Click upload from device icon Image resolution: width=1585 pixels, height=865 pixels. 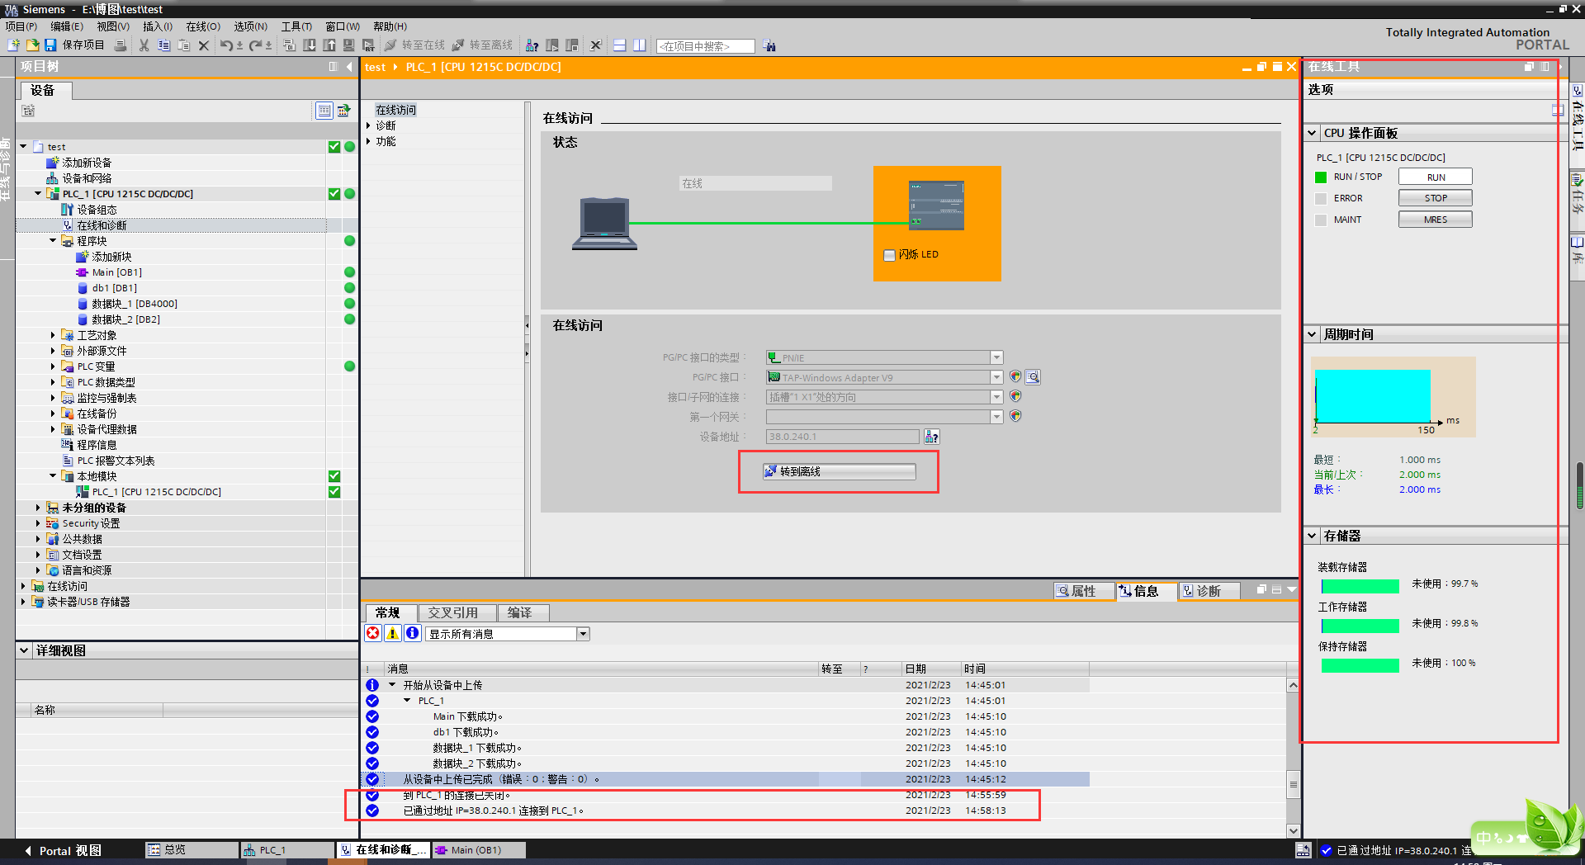coord(329,45)
